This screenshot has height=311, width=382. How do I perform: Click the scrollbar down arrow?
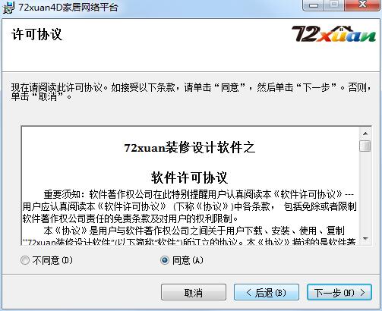[x=365, y=238]
